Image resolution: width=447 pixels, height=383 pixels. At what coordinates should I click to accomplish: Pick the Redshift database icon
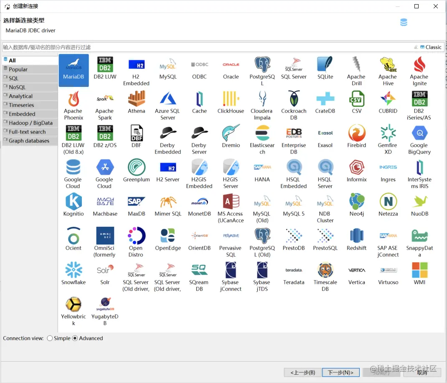pyautogui.click(x=357, y=236)
